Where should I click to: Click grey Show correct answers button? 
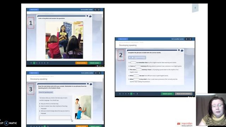tap(184, 94)
